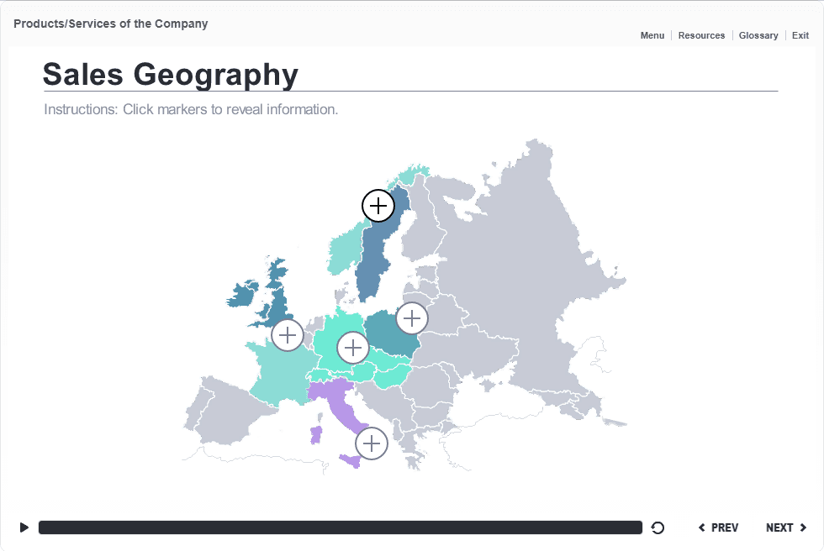Viewport: 824px width, 551px height.
Task: Click the replay icon to restart the slide
Action: (658, 527)
